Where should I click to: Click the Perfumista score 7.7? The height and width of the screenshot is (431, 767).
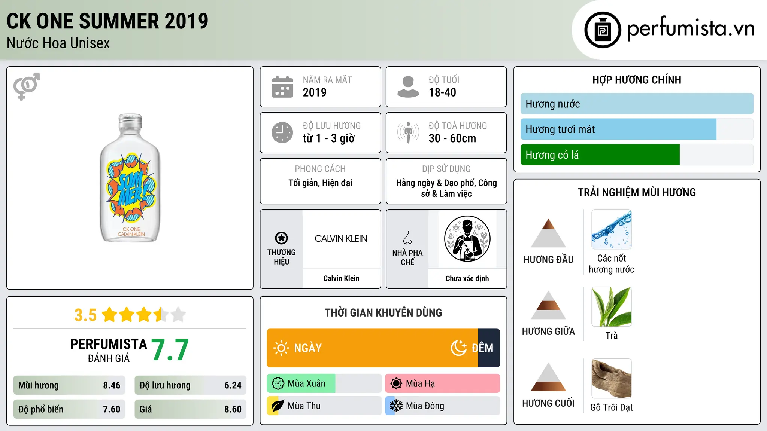(170, 350)
